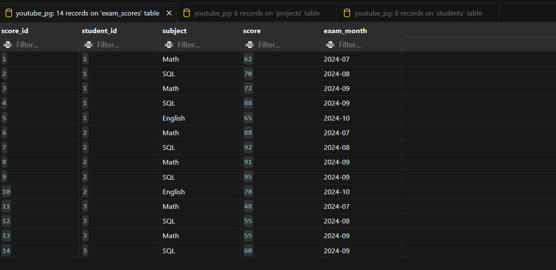Select score_id cell with value 12
Image resolution: width=556 pixels, height=270 pixels.
[x=40, y=221]
